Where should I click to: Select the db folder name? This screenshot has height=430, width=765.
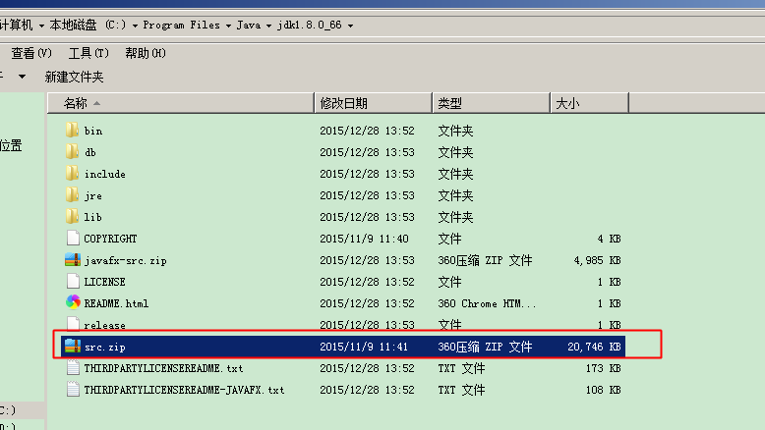click(x=90, y=152)
